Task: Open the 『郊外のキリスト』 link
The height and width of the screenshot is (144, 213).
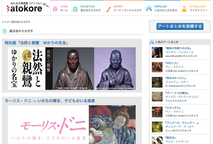Action: (x=175, y=78)
